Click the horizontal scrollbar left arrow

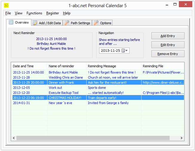14,138
